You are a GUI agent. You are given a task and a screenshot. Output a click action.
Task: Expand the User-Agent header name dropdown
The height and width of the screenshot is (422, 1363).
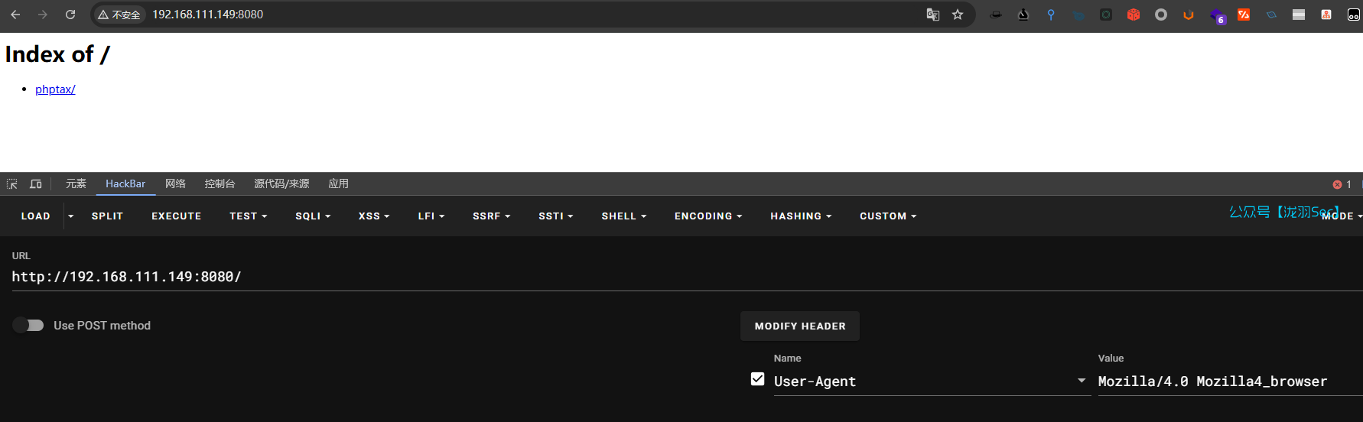click(1082, 381)
